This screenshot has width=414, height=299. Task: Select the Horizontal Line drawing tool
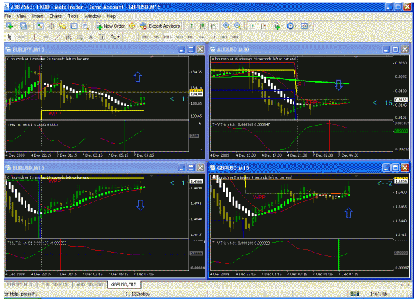pos(46,37)
